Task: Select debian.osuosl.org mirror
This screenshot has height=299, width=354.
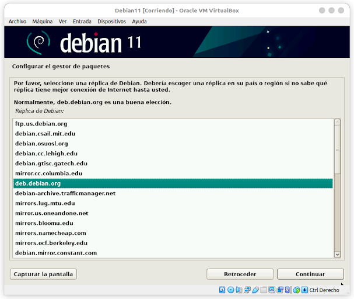Action: tap(173, 144)
